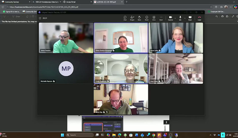Enter PDF full screen mode
238x138 pixels.
pos(233,16)
